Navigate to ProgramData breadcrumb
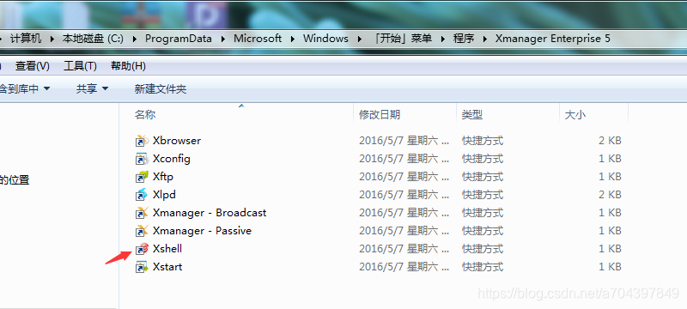Viewport: 687px width, 309px height. click(x=179, y=39)
